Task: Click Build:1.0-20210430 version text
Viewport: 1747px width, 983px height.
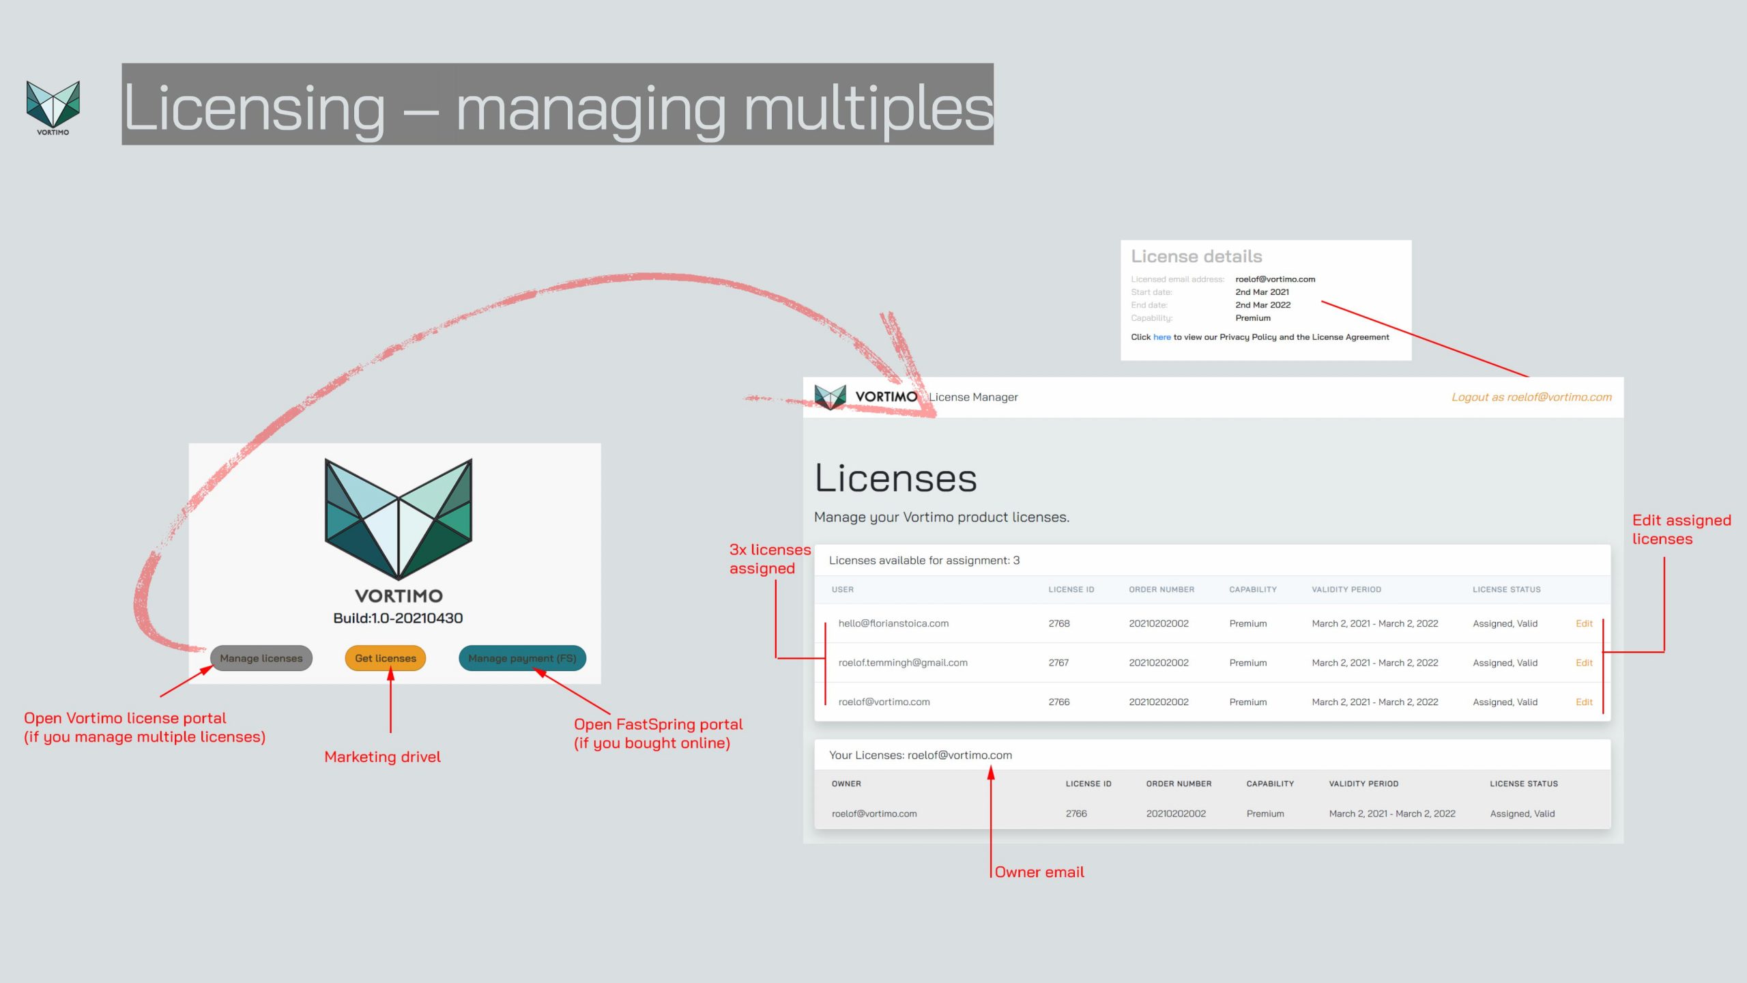Action: coord(398,618)
